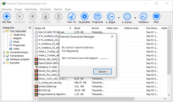Click the Öner recommend icon

[156, 16]
